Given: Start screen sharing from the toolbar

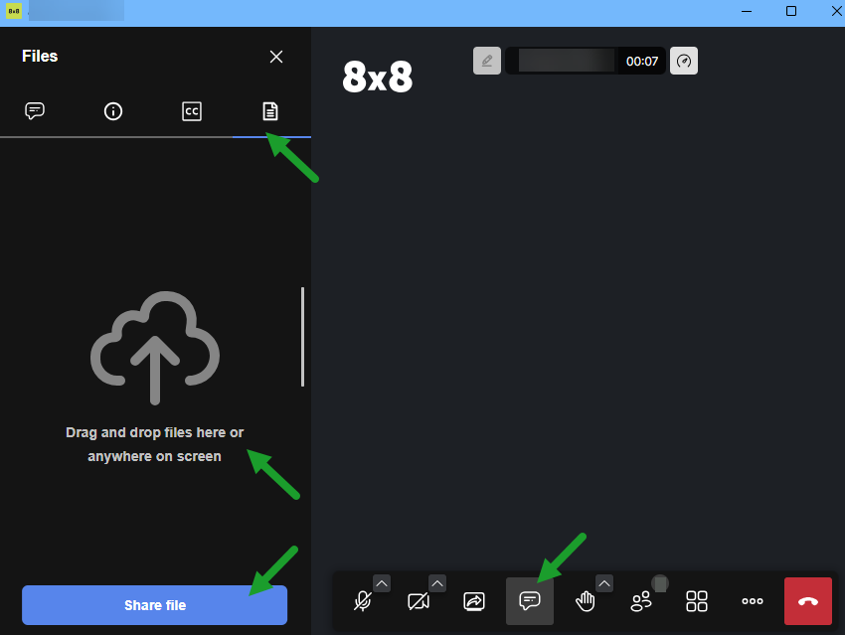Looking at the screenshot, I should tap(474, 601).
